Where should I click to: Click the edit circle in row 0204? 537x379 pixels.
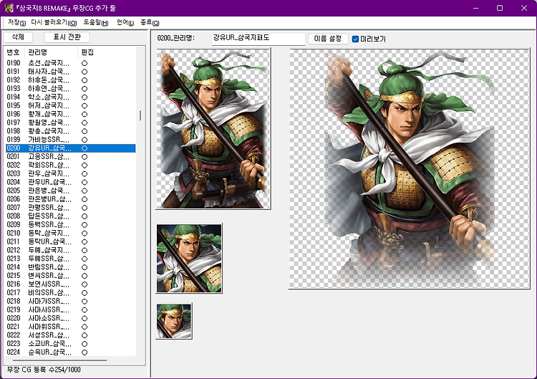pyautogui.click(x=84, y=182)
